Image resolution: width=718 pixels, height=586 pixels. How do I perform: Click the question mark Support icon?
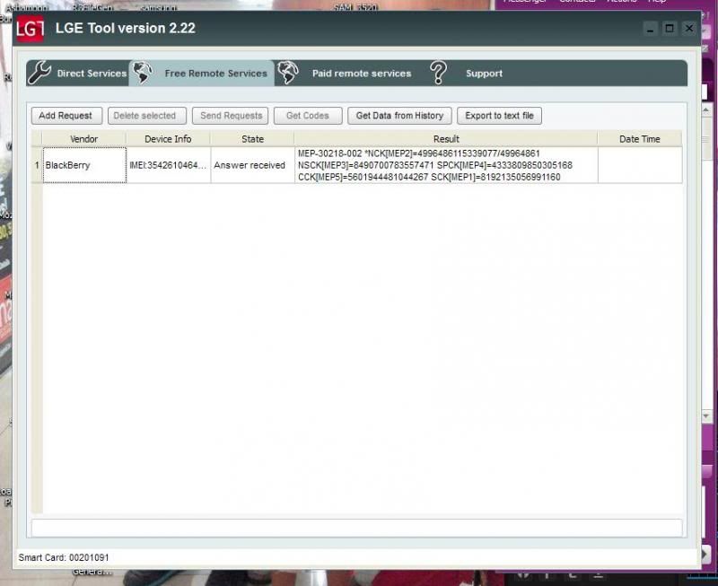(x=438, y=73)
